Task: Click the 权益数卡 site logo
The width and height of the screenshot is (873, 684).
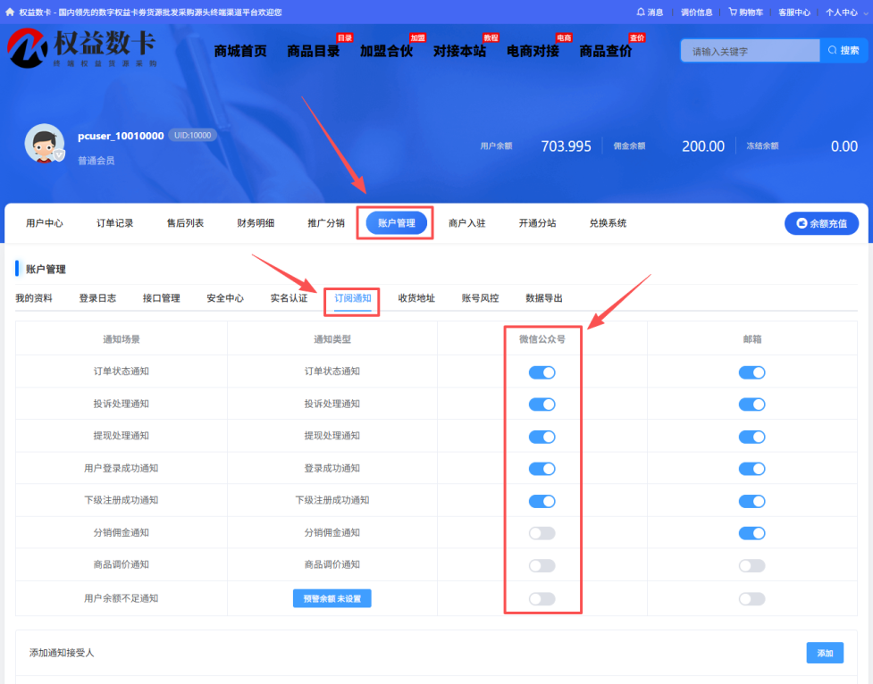Action: [x=82, y=48]
